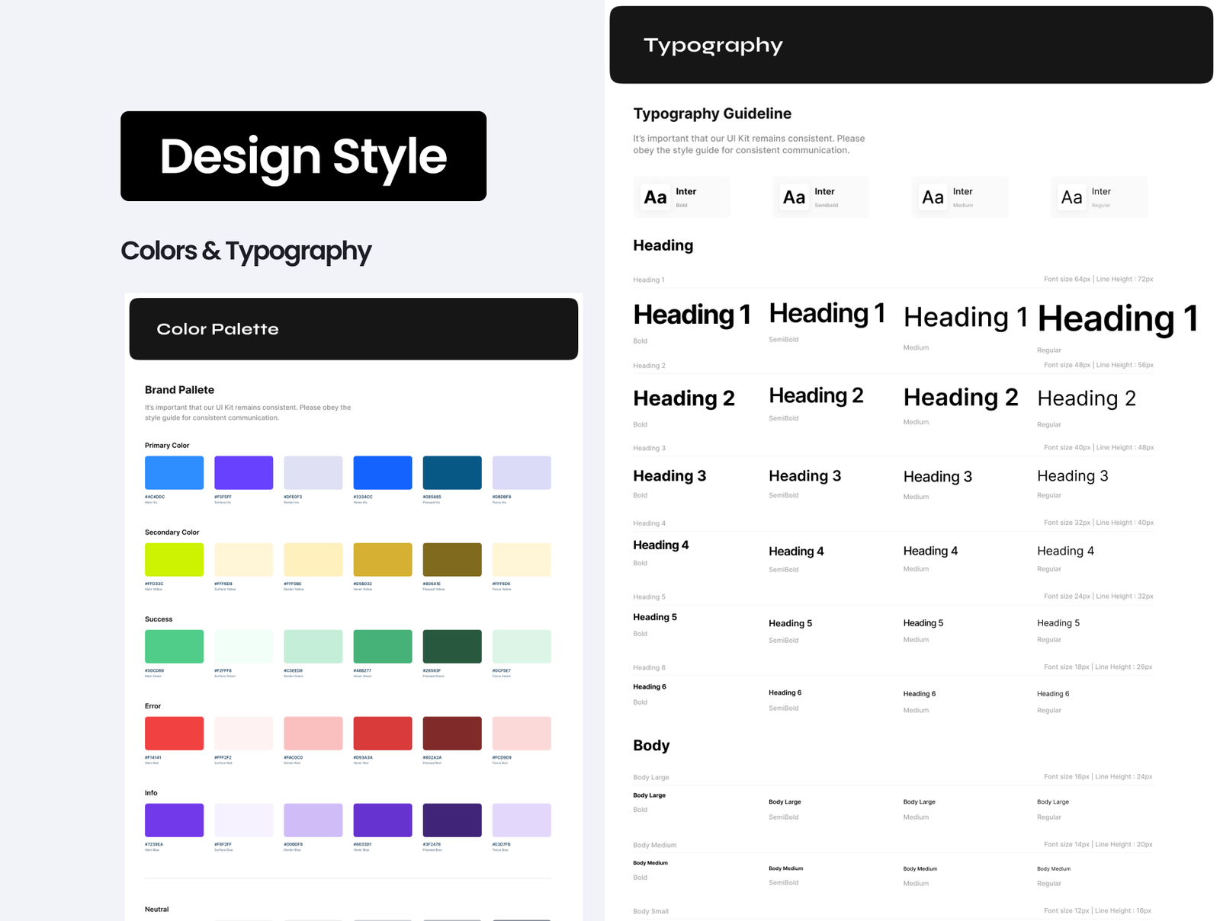Click the lime Main Yellow swatch #FFD33C
The height and width of the screenshot is (921, 1220).
[174, 559]
